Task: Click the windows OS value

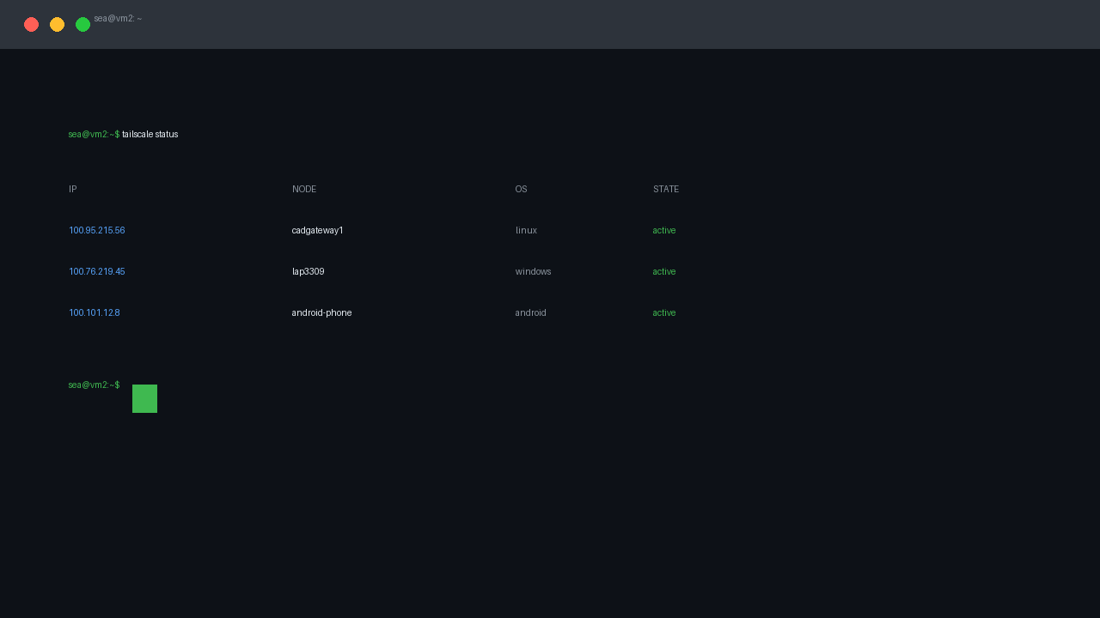Action: click(534, 271)
